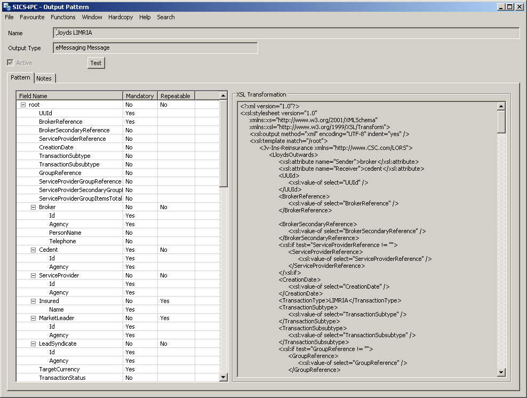
Task: Collapse the LeadSyndicate node
Action: 33,344
